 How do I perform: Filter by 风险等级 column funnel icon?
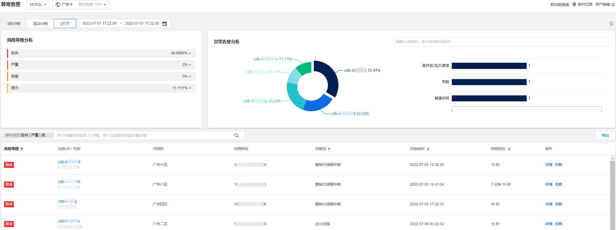pos(22,149)
